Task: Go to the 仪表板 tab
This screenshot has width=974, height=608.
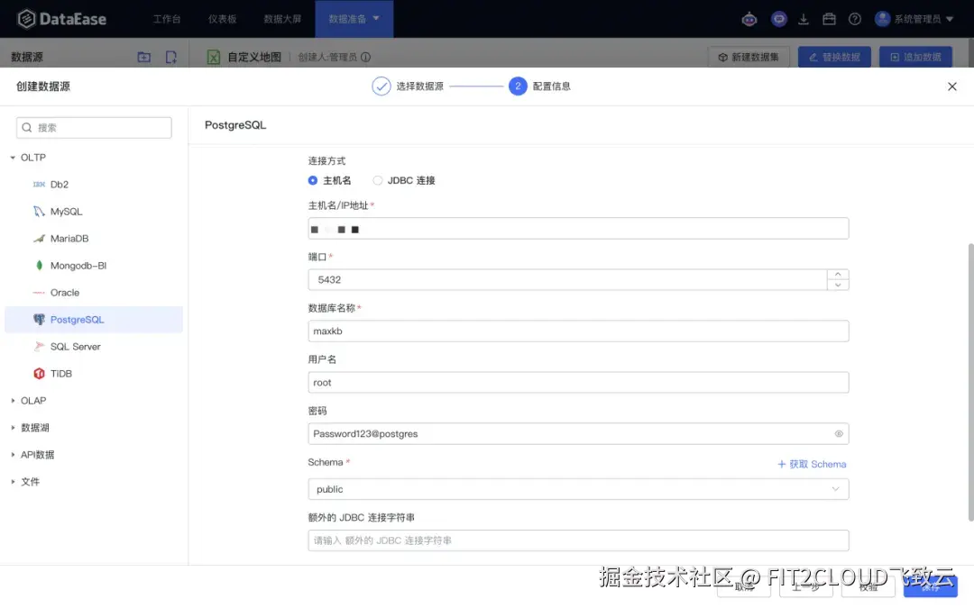Action: coord(223,19)
